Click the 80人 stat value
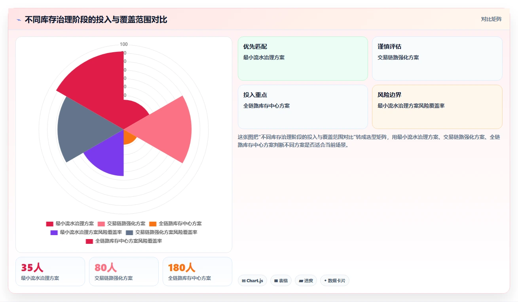The height and width of the screenshot is (302, 518). tap(106, 268)
